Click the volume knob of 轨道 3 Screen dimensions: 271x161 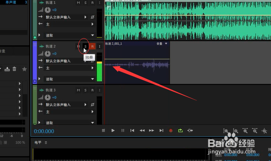click(48, 98)
